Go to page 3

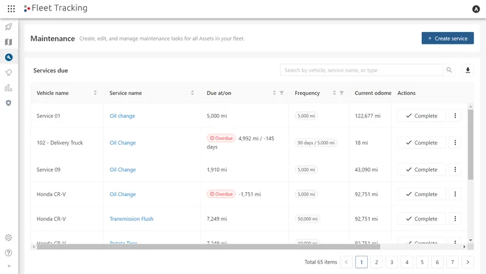pyautogui.click(x=391, y=262)
